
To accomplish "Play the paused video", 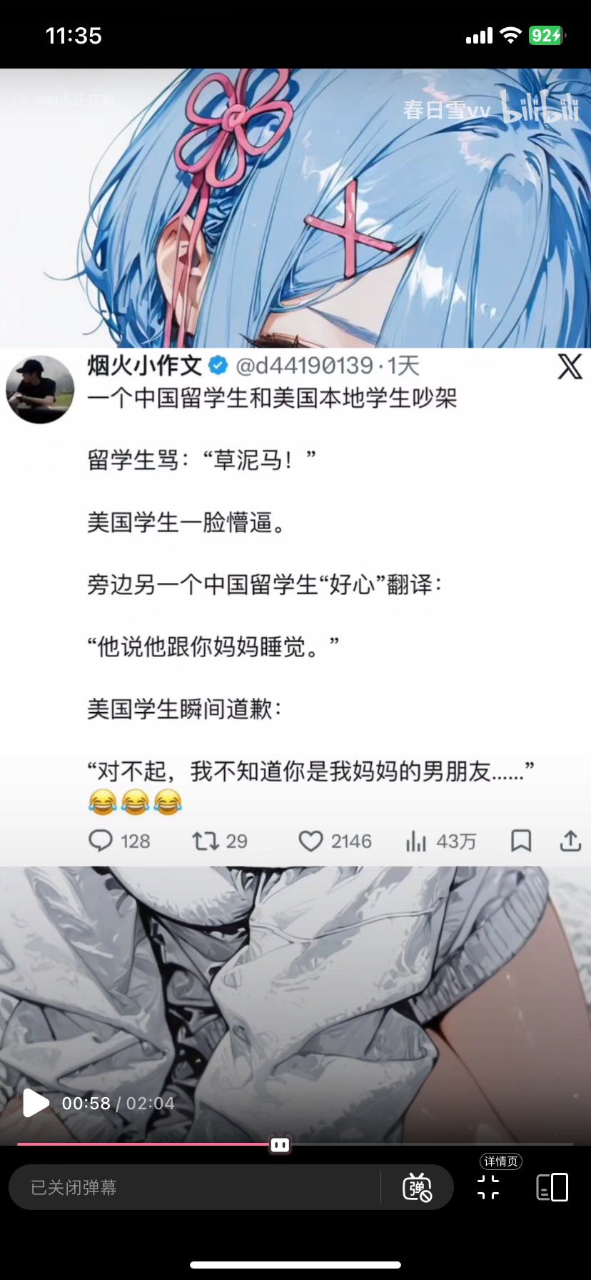I will click(x=35, y=1103).
